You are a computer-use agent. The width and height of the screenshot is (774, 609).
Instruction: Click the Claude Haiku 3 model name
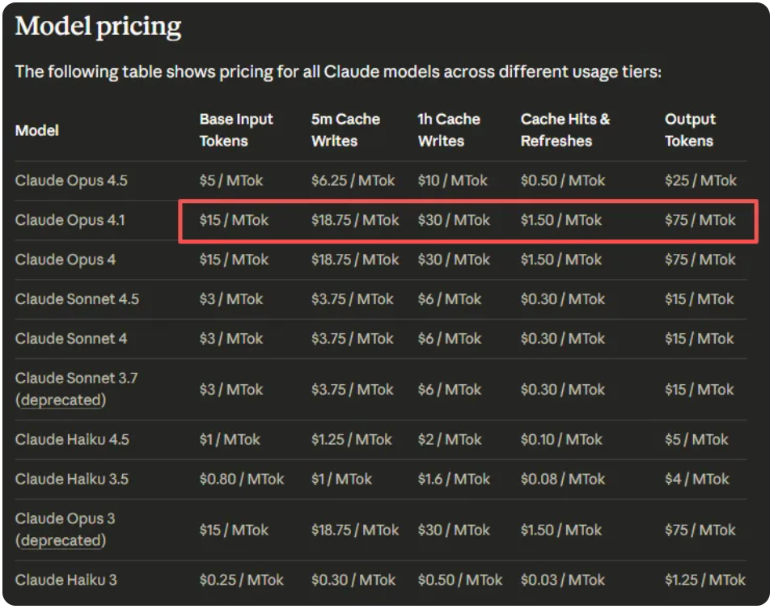[66, 580]
